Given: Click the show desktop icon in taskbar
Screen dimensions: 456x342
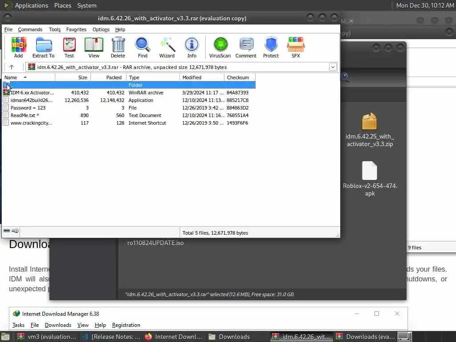Looking at the screenshot, I should point(404,337).
